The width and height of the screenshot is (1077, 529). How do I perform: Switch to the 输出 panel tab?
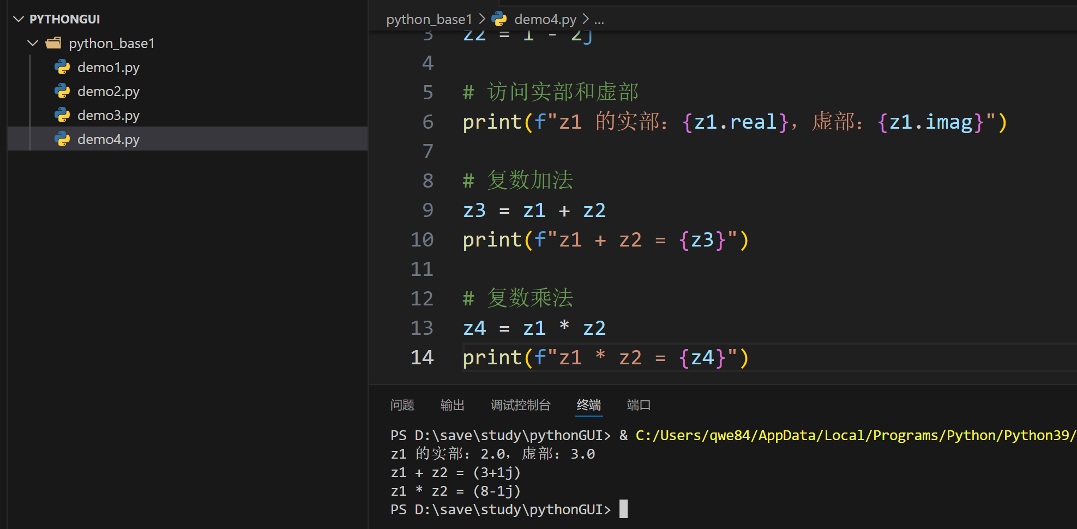tap(452, 405)
